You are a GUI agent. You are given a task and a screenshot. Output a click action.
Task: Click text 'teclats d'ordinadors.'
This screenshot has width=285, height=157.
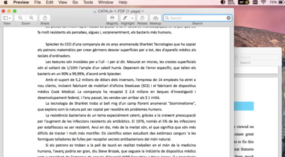tap(54, 56)
